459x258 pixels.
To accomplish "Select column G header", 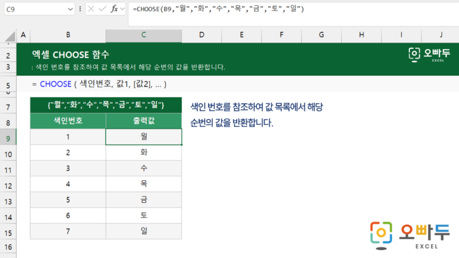I will tap(322, 35).
